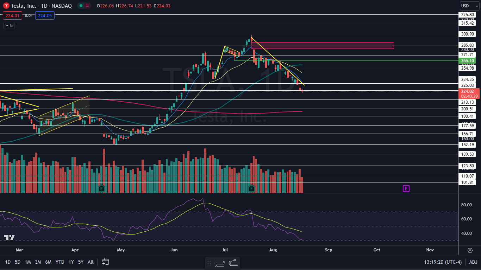Open the USD currency dropdown
Viewport: 481px width, 270px height.
(469, 6)
